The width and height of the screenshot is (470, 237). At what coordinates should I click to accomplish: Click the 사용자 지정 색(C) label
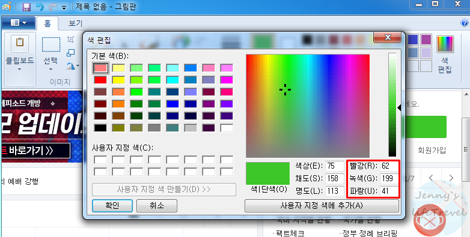pos(122,148)
